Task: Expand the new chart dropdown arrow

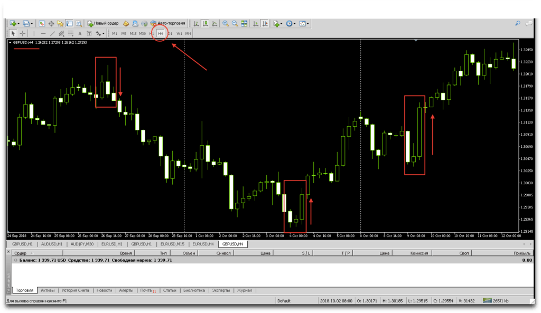Action: click(18, 24)
